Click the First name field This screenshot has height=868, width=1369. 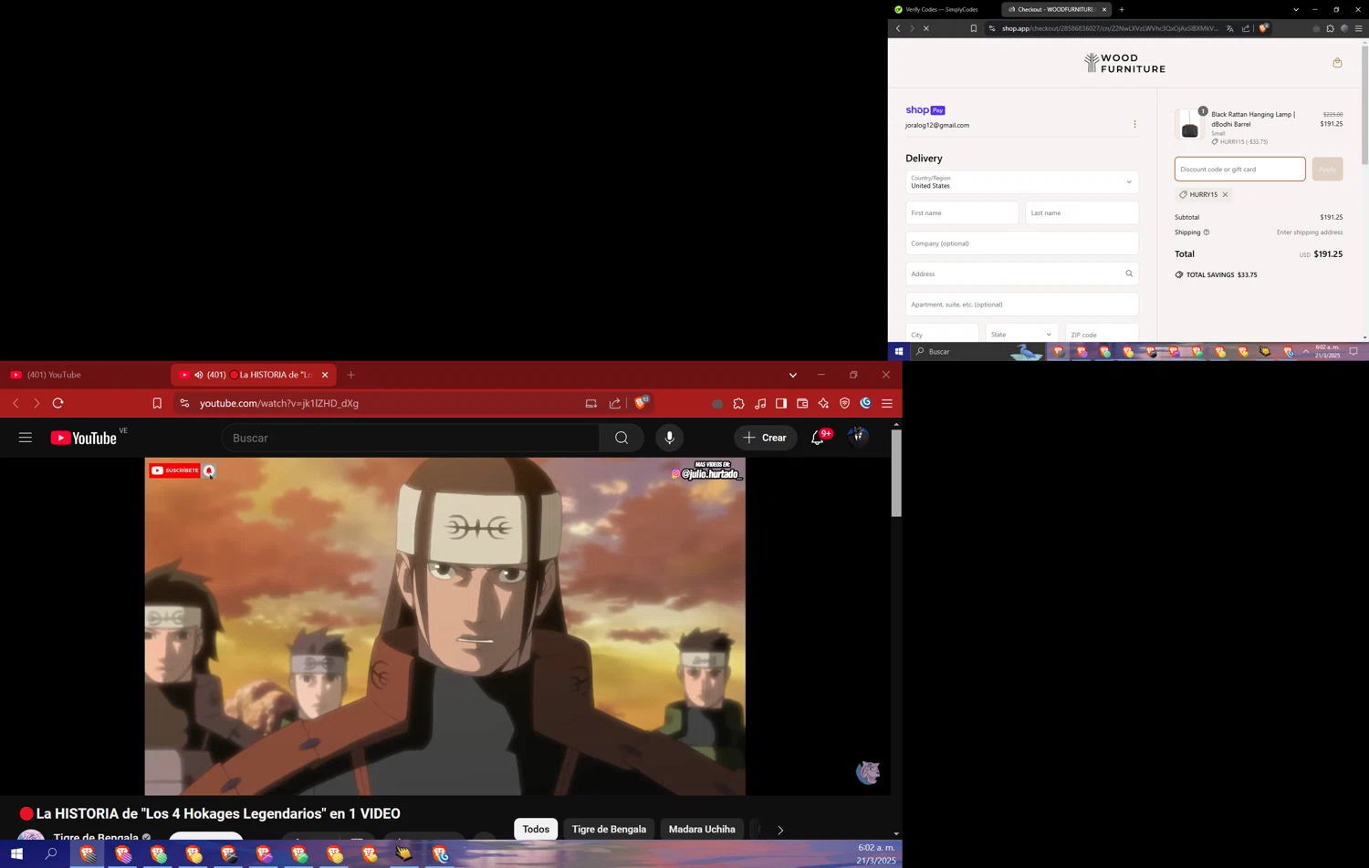coord(962,212)
